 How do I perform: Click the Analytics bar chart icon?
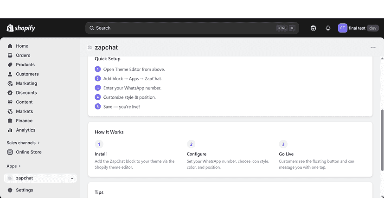[x=10, y=130]
